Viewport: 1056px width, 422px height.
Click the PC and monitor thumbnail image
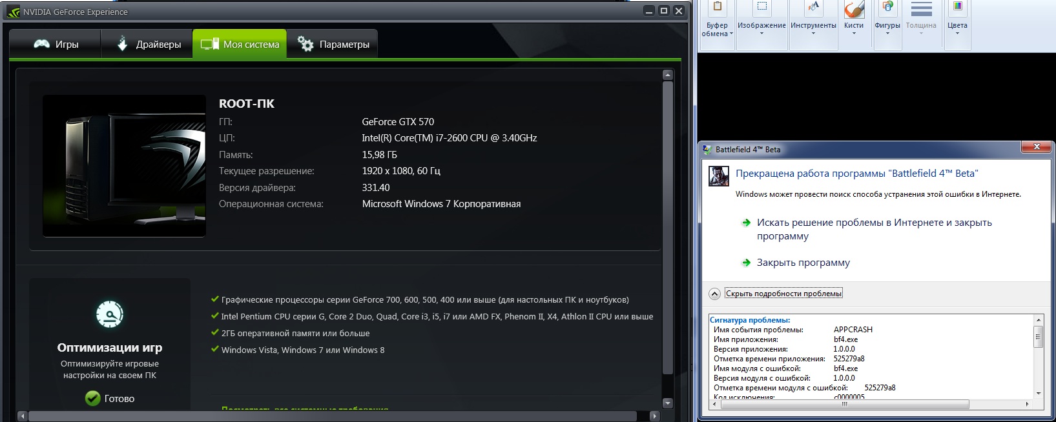pyautogui.click(x=124, y=166)
